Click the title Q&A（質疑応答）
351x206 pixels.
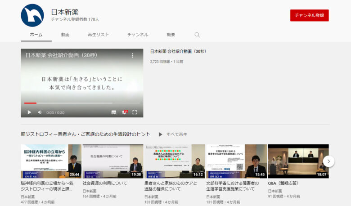point(283,183)
